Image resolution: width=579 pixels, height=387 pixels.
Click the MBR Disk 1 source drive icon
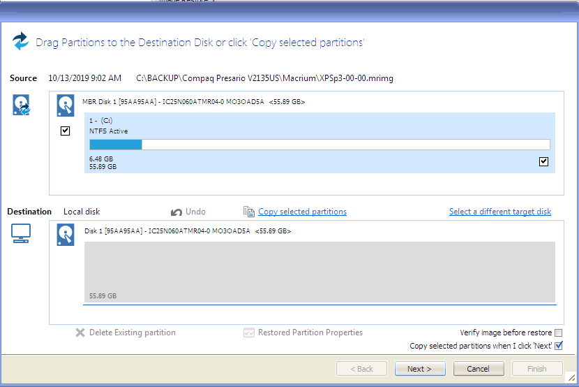[66, 105]
